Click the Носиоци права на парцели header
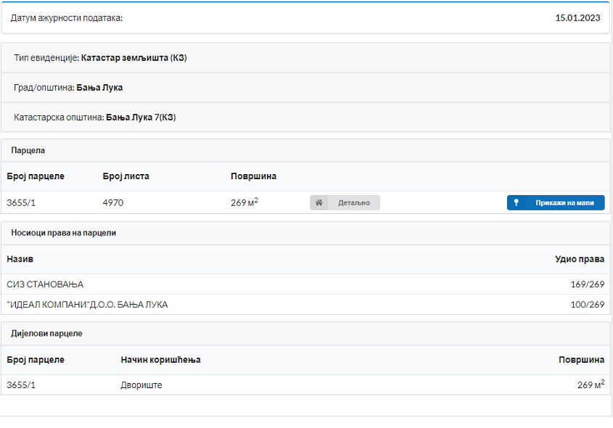 click(x=64, y=233)
